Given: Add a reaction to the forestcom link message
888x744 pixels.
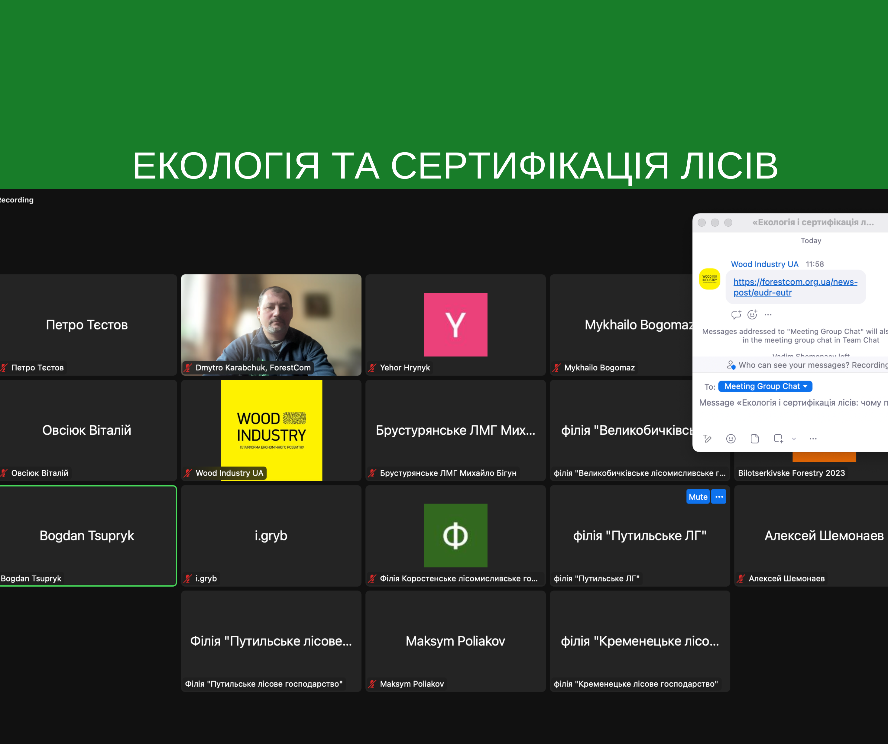Looking at the screenshot, I should point(752,314).
